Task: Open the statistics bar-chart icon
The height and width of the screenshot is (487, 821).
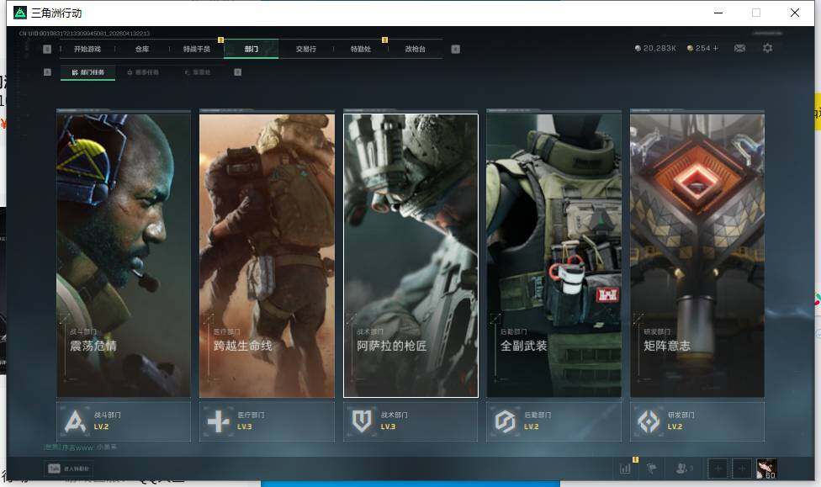Action: pyautogui.click(x=625, y=468)
